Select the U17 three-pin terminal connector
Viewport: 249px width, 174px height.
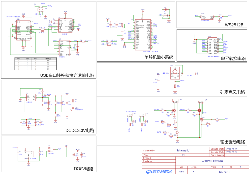[x=130, y=114]
